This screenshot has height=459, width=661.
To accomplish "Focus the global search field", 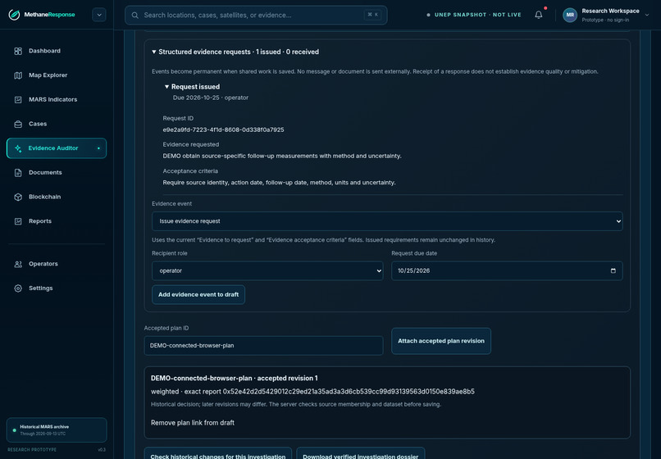I will 256,16.
